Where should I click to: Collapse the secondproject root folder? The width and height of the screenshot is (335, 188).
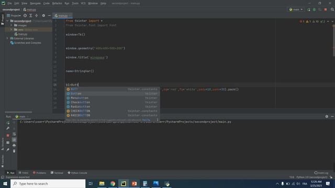coord(7,21)
